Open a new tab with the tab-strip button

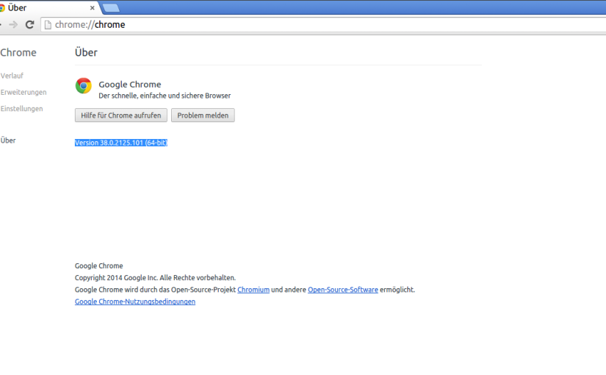(112, 8)
